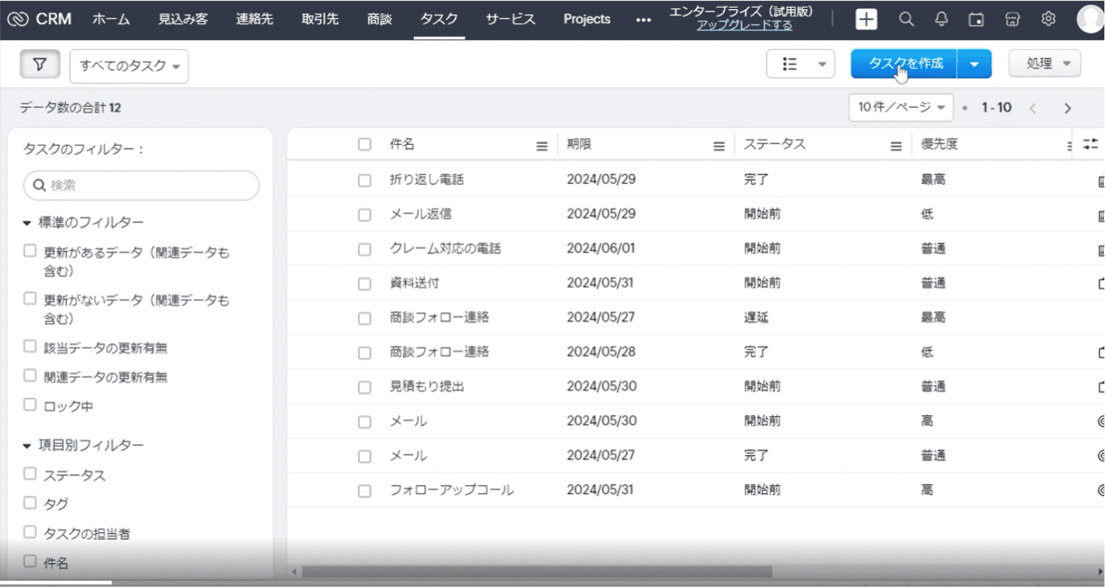Open すべてのタスク view dropdown
This screenshot has height=587, width=1105.
click(129, 66)
